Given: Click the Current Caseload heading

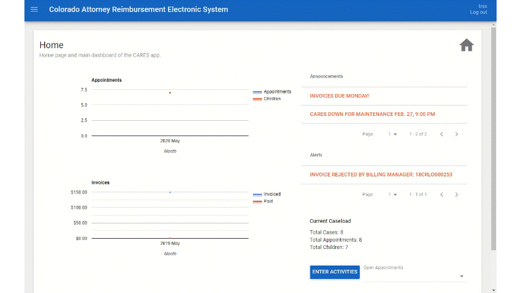Looking at the screenshot, I should (x=330, y=221).
